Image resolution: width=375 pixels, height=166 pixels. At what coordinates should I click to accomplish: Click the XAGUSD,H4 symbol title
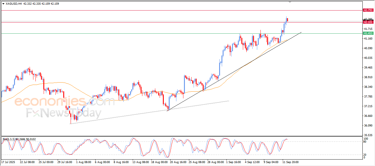pos(13,4)
